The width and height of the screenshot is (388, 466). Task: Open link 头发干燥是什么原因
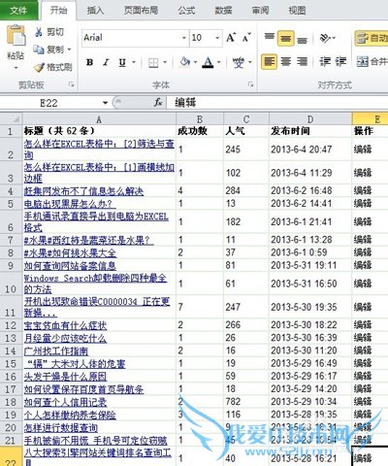tap(65, 377)
